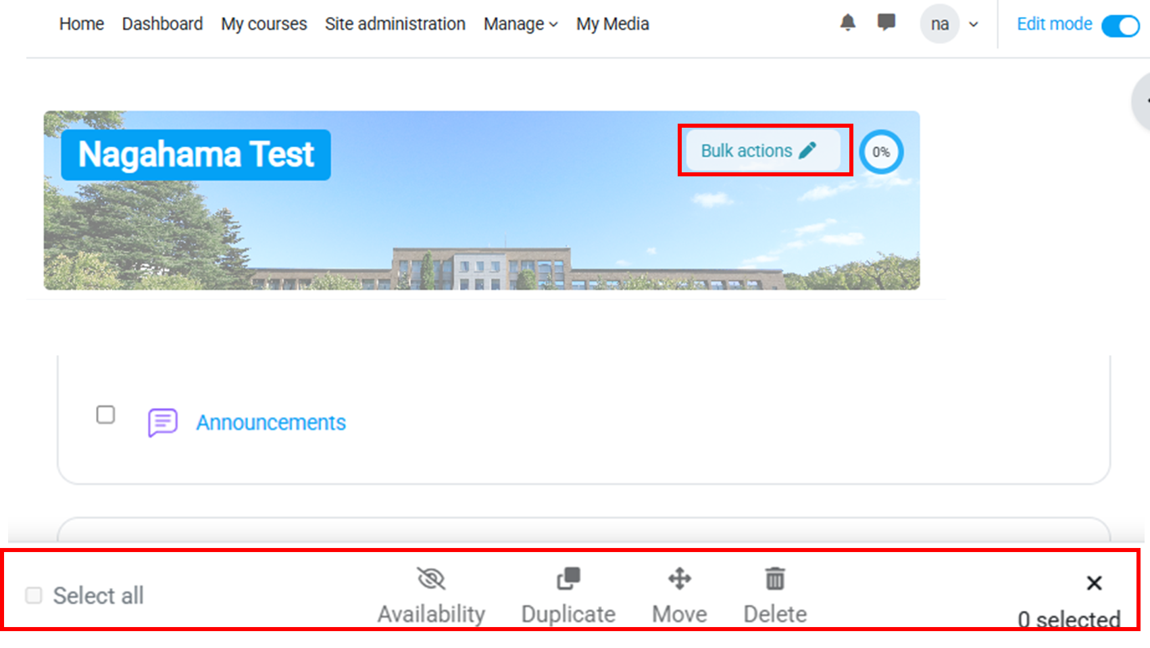Screen dimensions: 1150x648
Task: Click the Announcements forum icon
Action: 163,423
